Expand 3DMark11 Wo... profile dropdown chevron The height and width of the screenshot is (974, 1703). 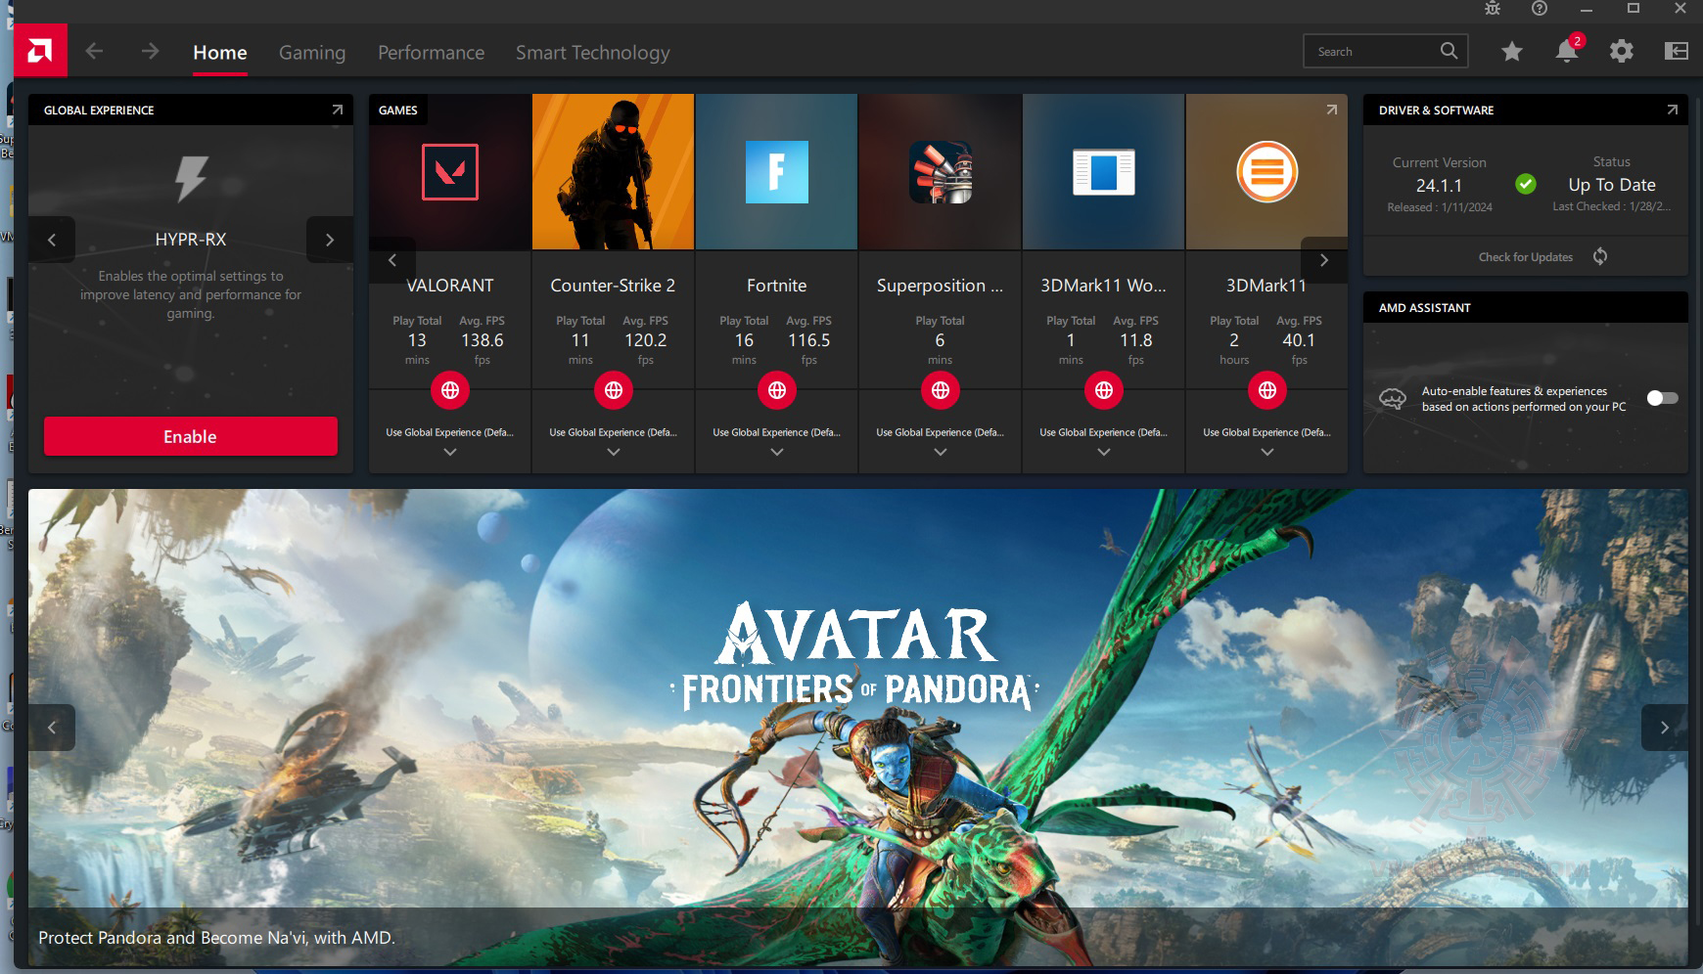[x=1104, y=452]
